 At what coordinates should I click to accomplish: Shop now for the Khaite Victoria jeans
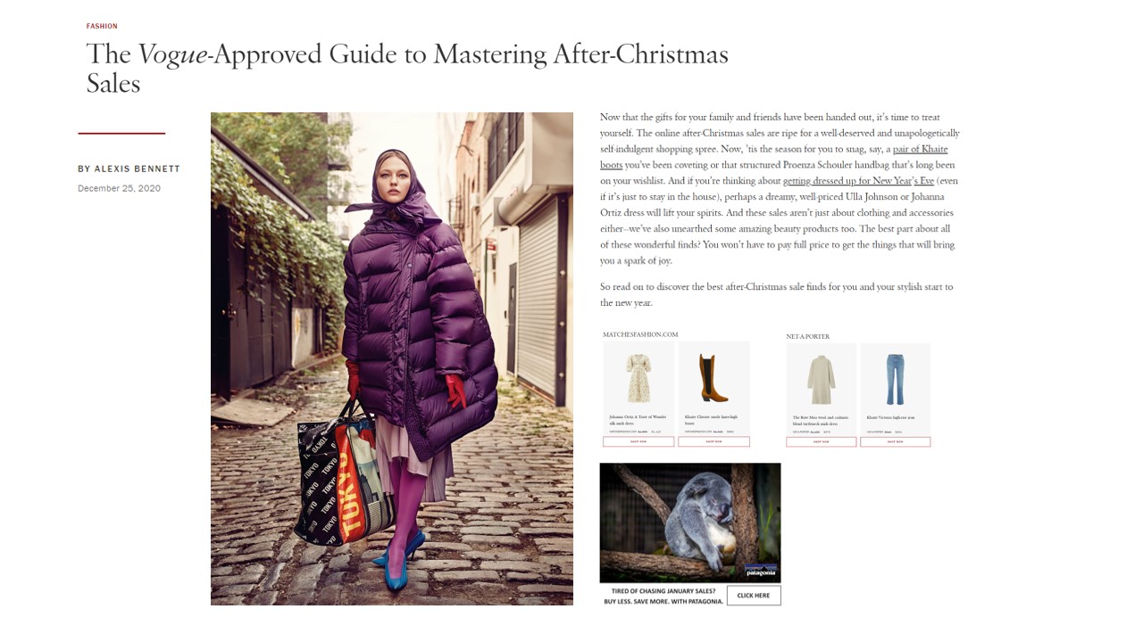tap(895, 441)
